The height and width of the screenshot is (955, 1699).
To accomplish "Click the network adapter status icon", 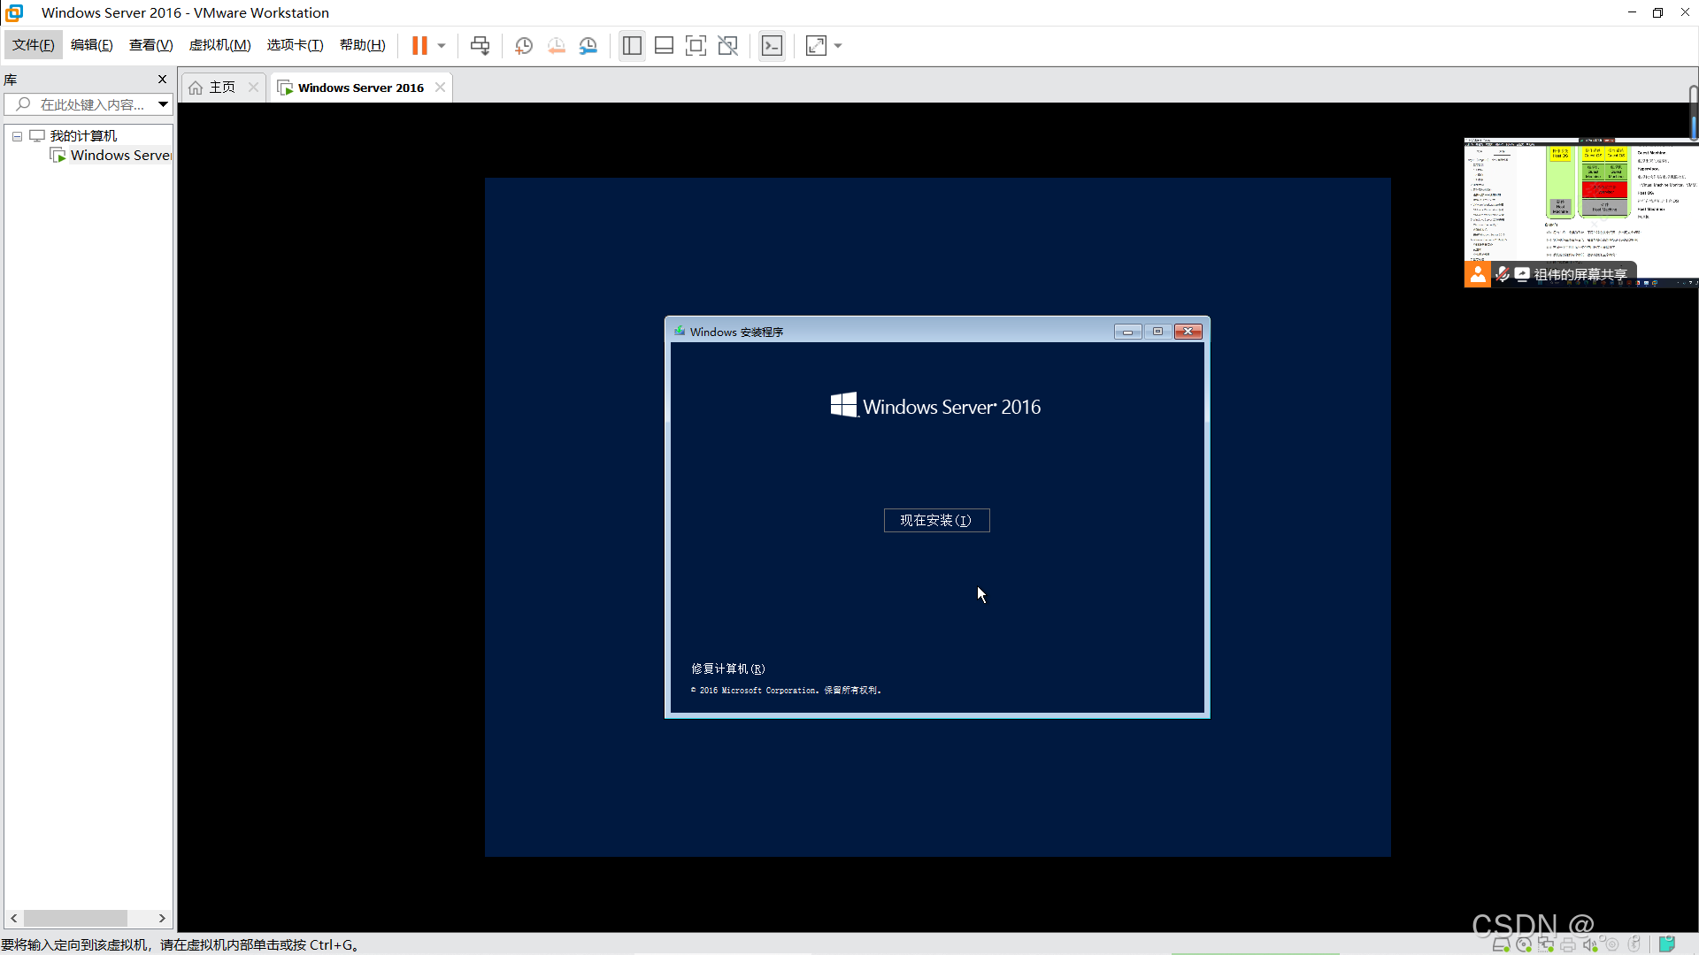I will click(x=1546, y=945).
